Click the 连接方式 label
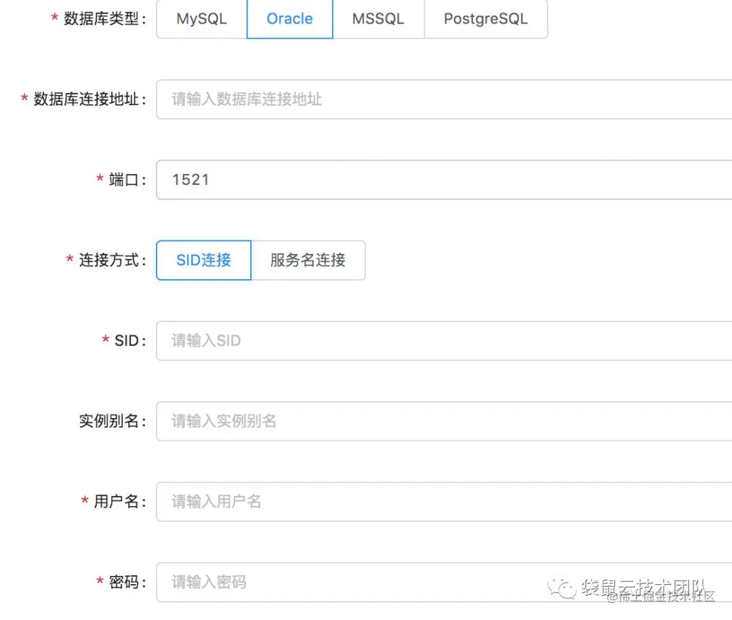The height and width of the screenshot is (620, 732). click(x=112, y=260)
